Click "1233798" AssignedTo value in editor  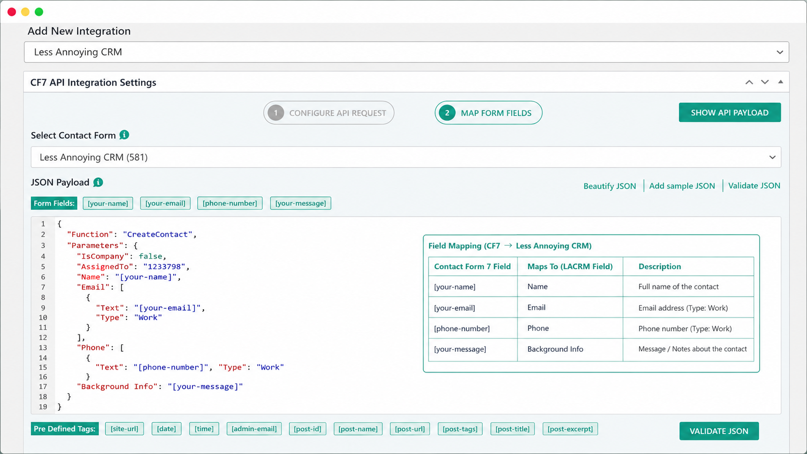click(x=165, y=267)
